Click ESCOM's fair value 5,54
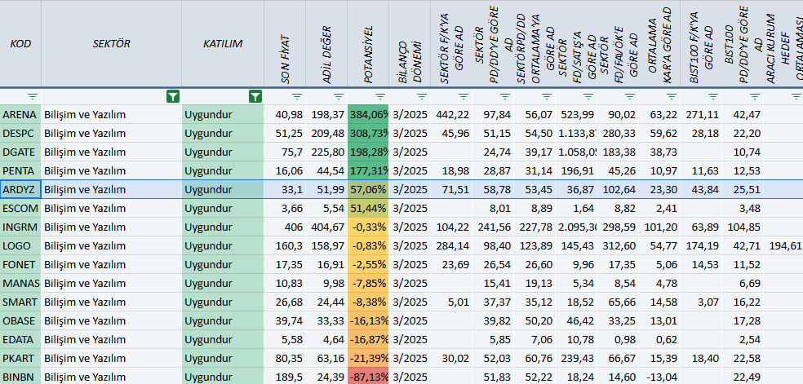 tap(326, 208)
